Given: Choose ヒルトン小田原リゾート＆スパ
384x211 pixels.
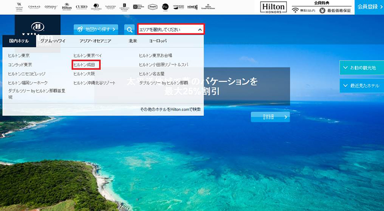Looking at the screenshot, I should [163, 65].
